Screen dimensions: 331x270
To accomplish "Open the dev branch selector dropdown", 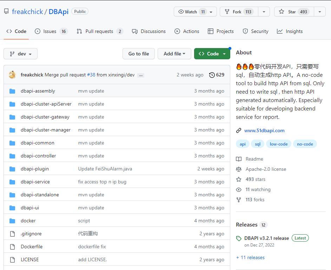I will (20, 54).
